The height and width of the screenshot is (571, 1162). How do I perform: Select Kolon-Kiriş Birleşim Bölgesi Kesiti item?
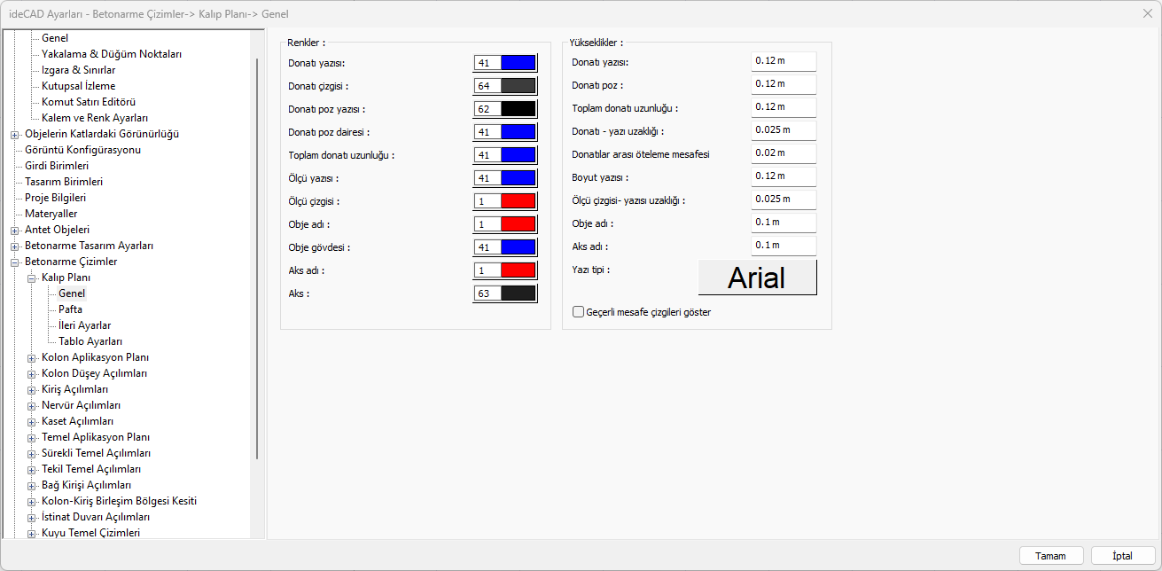click(120, 501)
